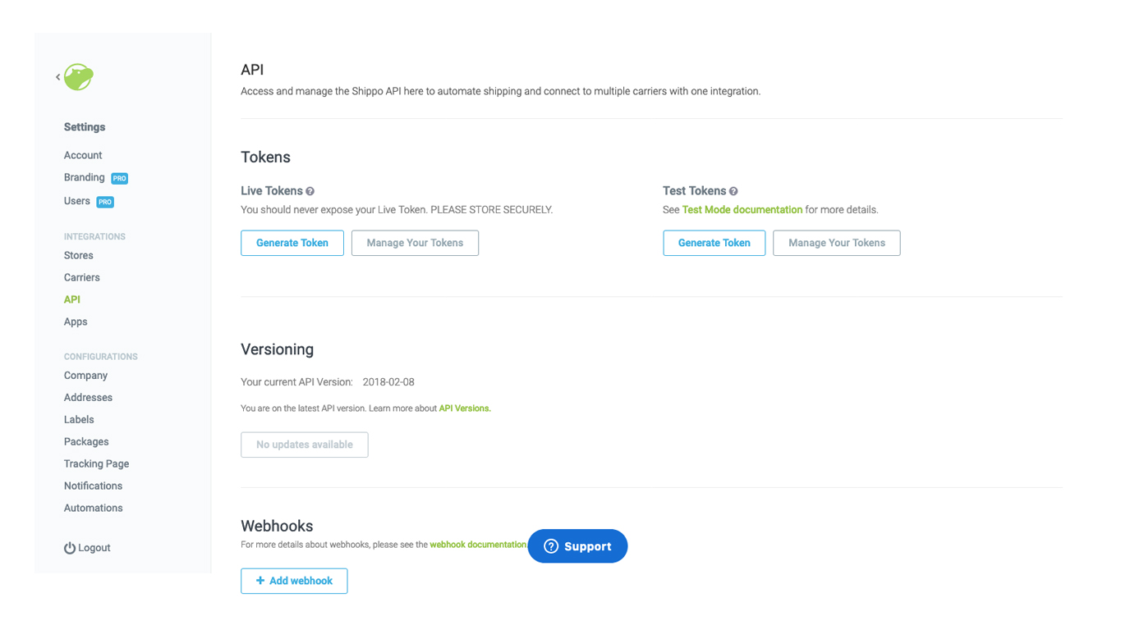Click the Support button question mark icon
The width and height of the screenshot is (1121, 625).
pos(551,546)
